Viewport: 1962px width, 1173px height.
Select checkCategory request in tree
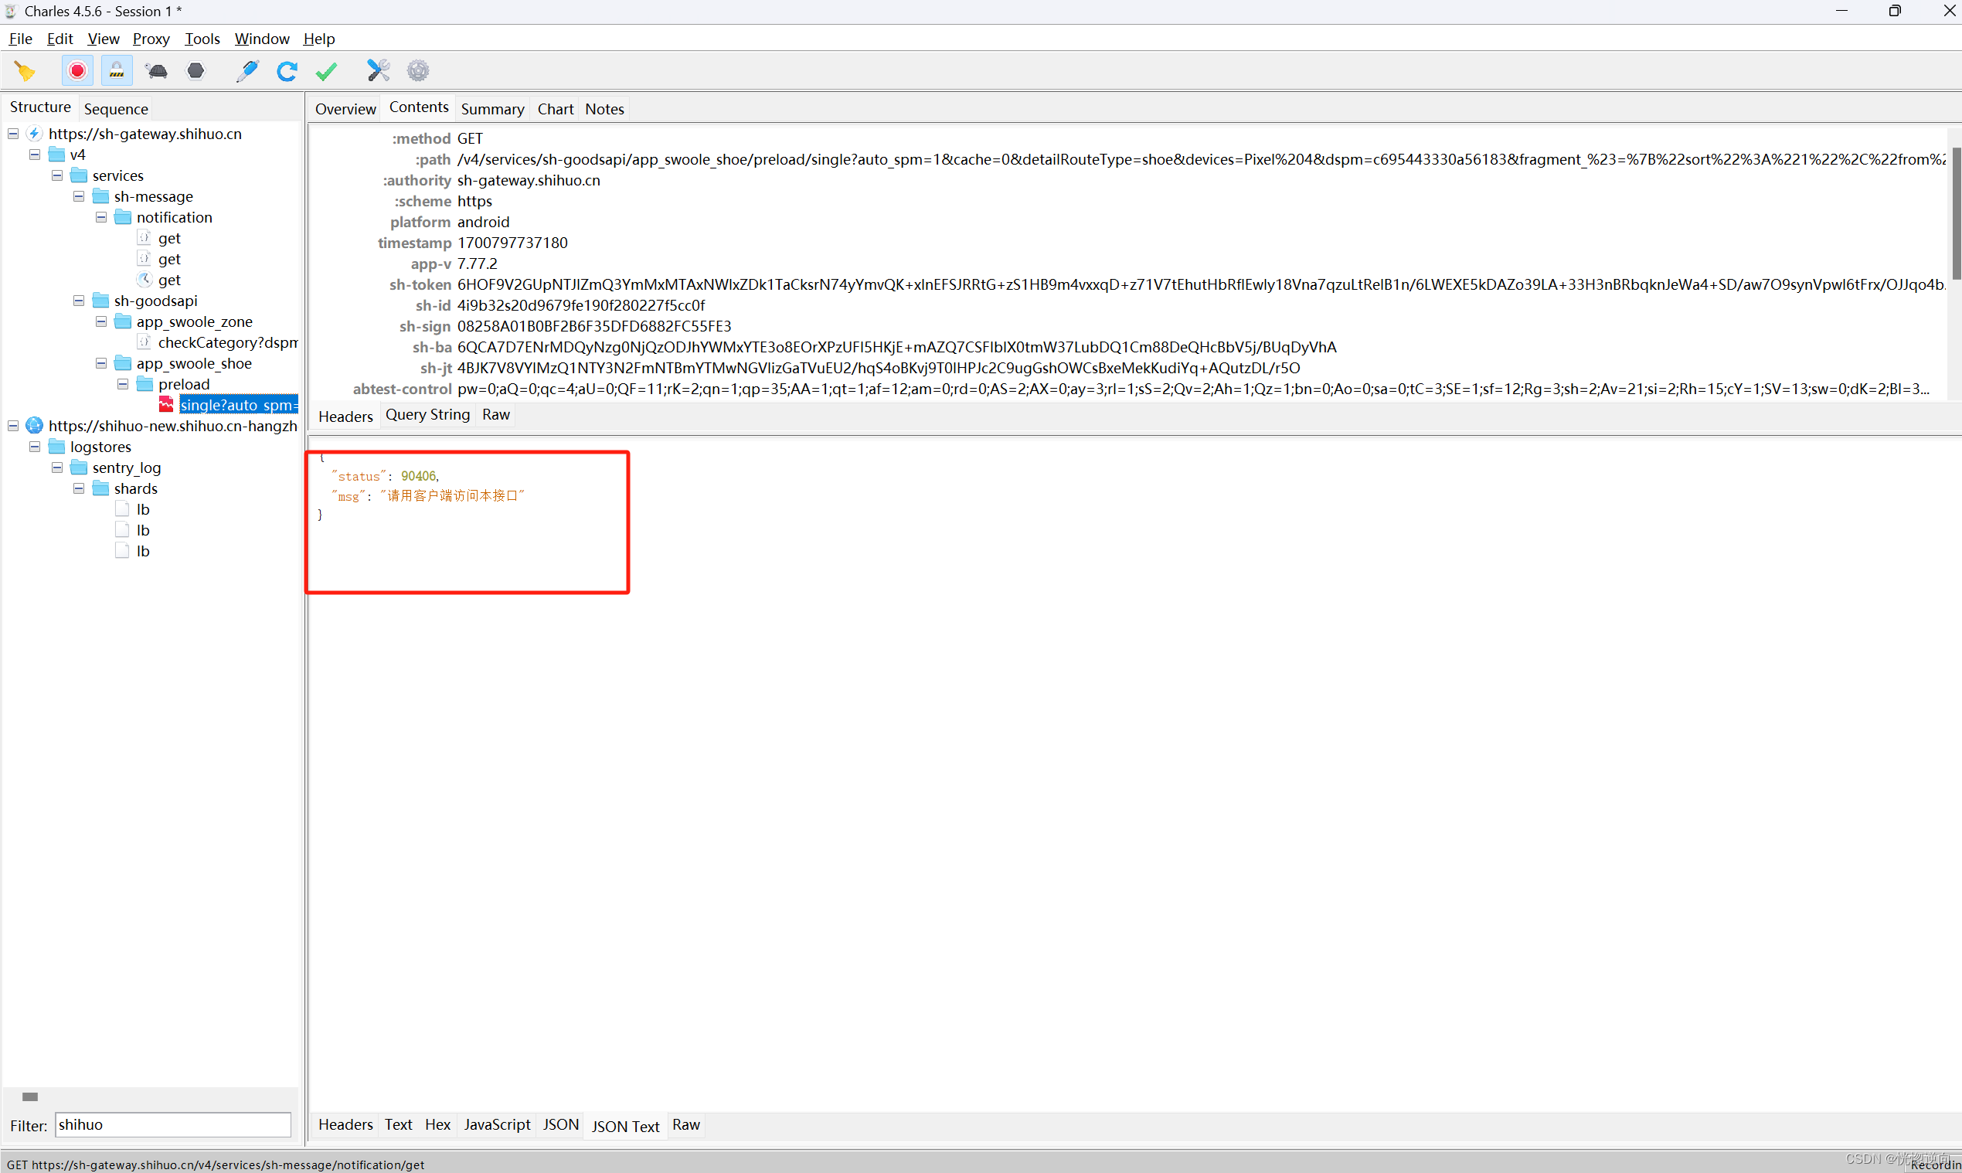point(226,342)
